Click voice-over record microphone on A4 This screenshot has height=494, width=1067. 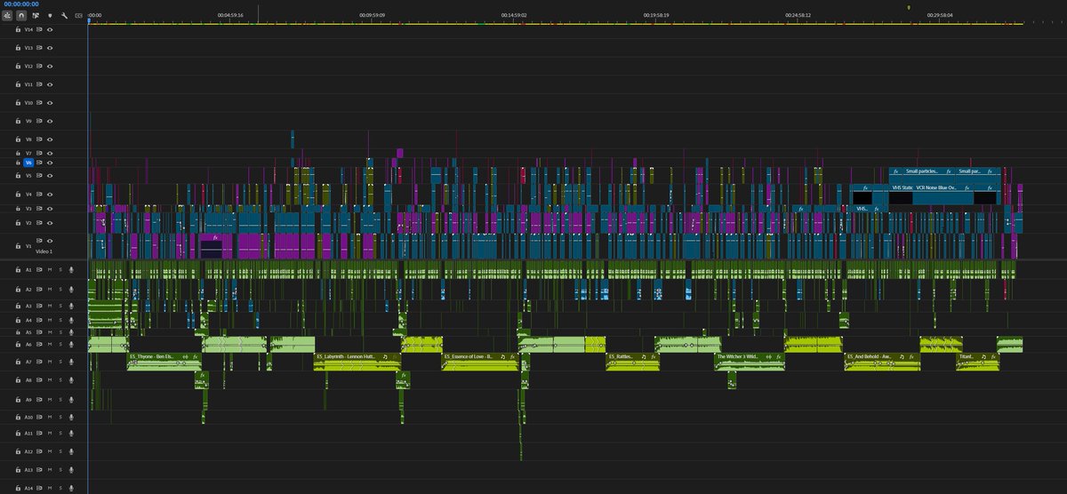(x=71, y=320)
